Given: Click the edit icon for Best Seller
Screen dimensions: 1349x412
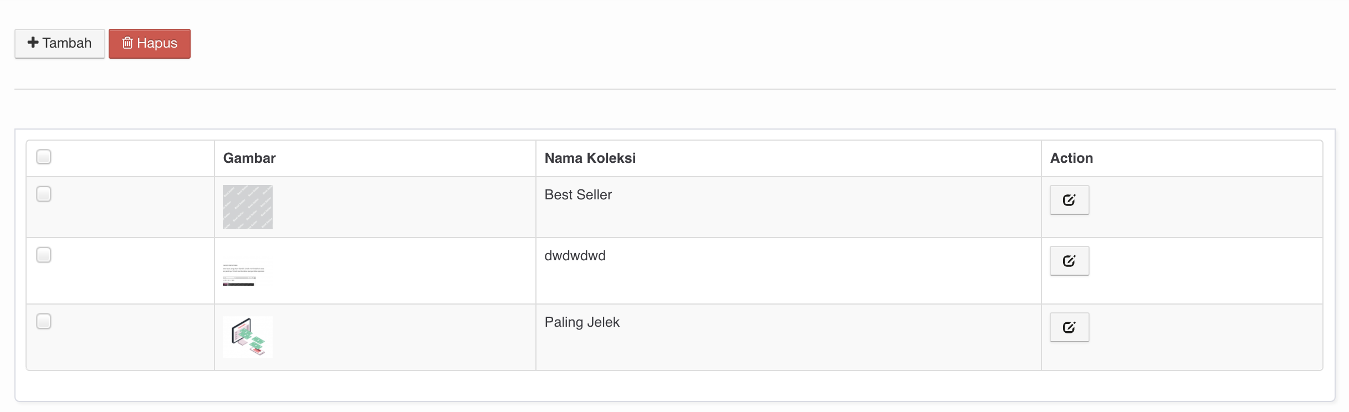Looking at the screenshot, I should [x=1069, y=200].
